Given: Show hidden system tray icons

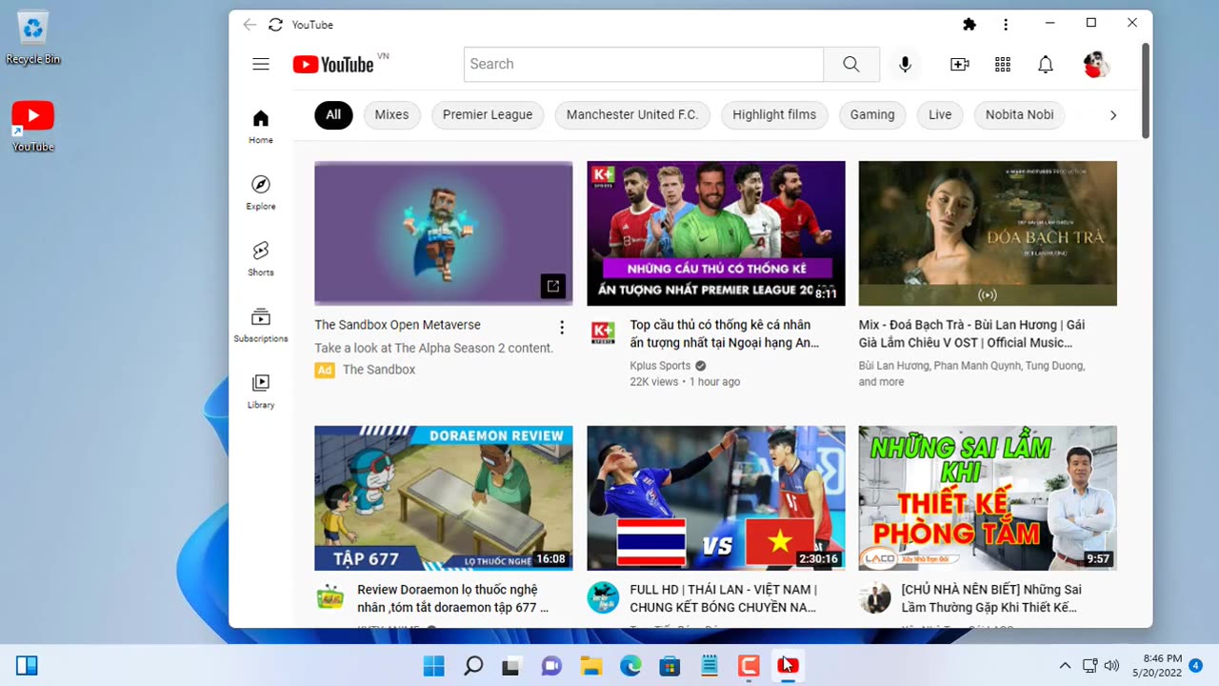Looking at the screenshot, I should tap(1065, 665).
